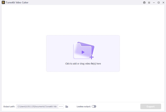
Task: Click the 'Click to add or drag video file(s) here' text
Action: pos(83,64)
